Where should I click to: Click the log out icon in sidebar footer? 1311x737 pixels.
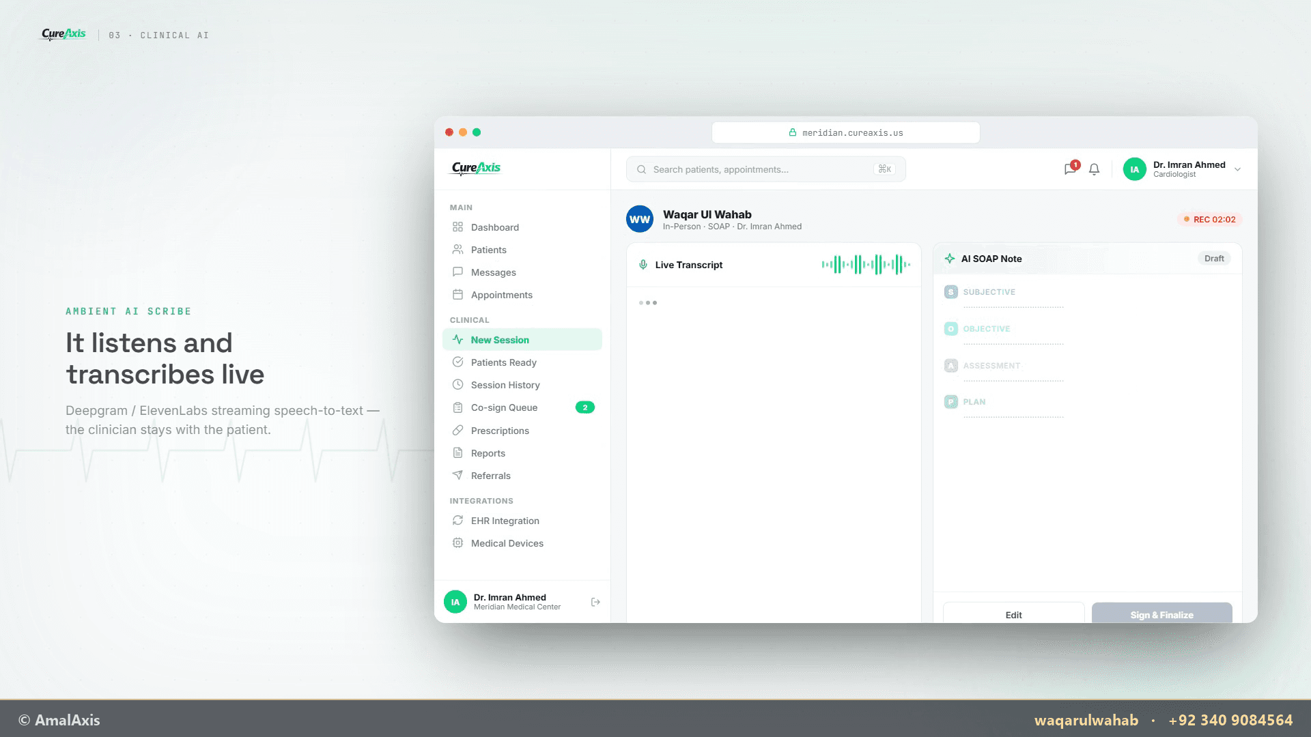[595, 602]
